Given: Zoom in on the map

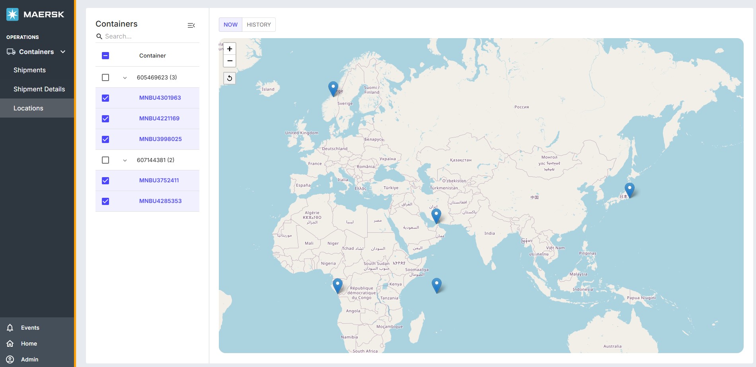Looking at the screenshot, I should [230, 49].
